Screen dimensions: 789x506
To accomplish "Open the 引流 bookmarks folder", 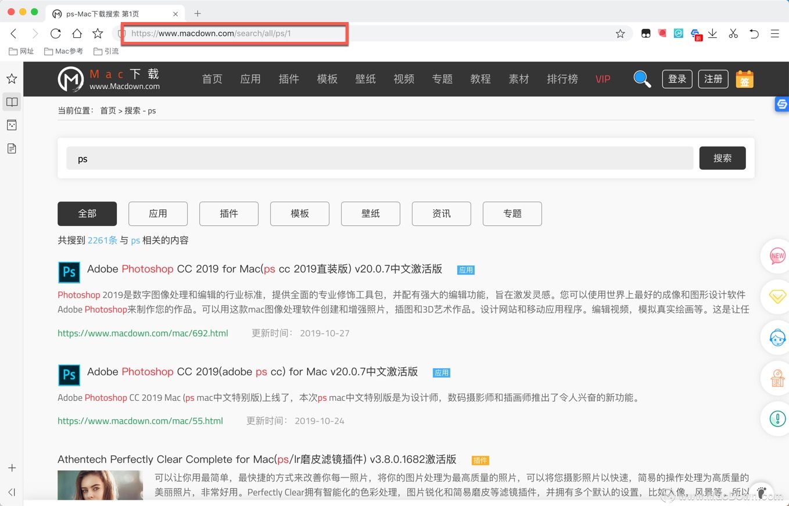I will point(106,51).
